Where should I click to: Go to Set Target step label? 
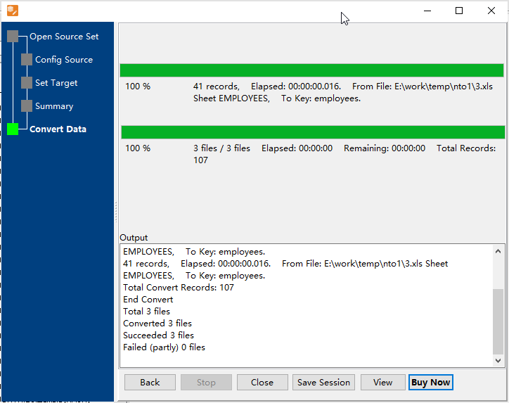pos(56,83)
